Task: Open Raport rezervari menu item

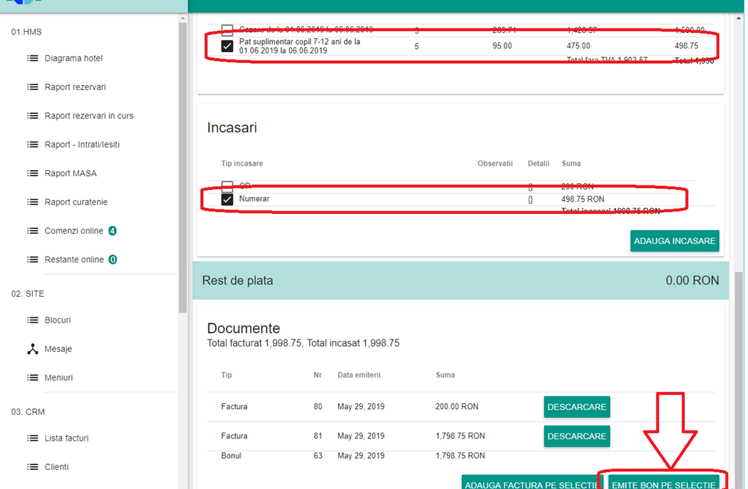Action: (x=76, y=87)
